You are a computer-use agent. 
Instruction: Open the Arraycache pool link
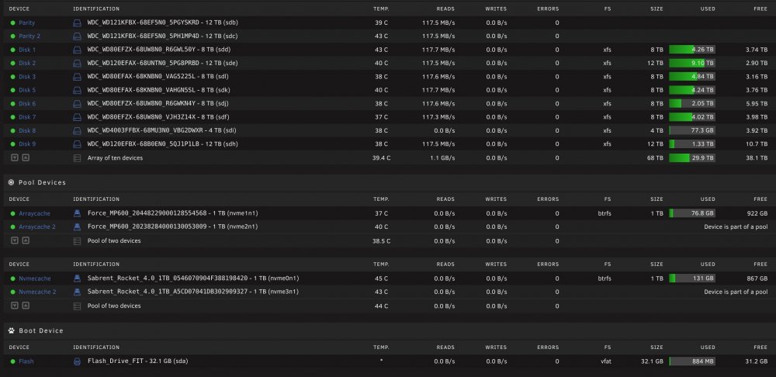click(35, 213)
